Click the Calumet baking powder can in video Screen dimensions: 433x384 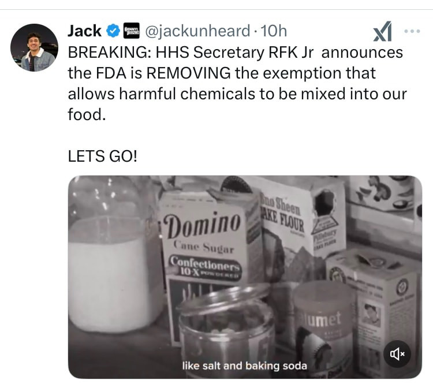[323, 326]
